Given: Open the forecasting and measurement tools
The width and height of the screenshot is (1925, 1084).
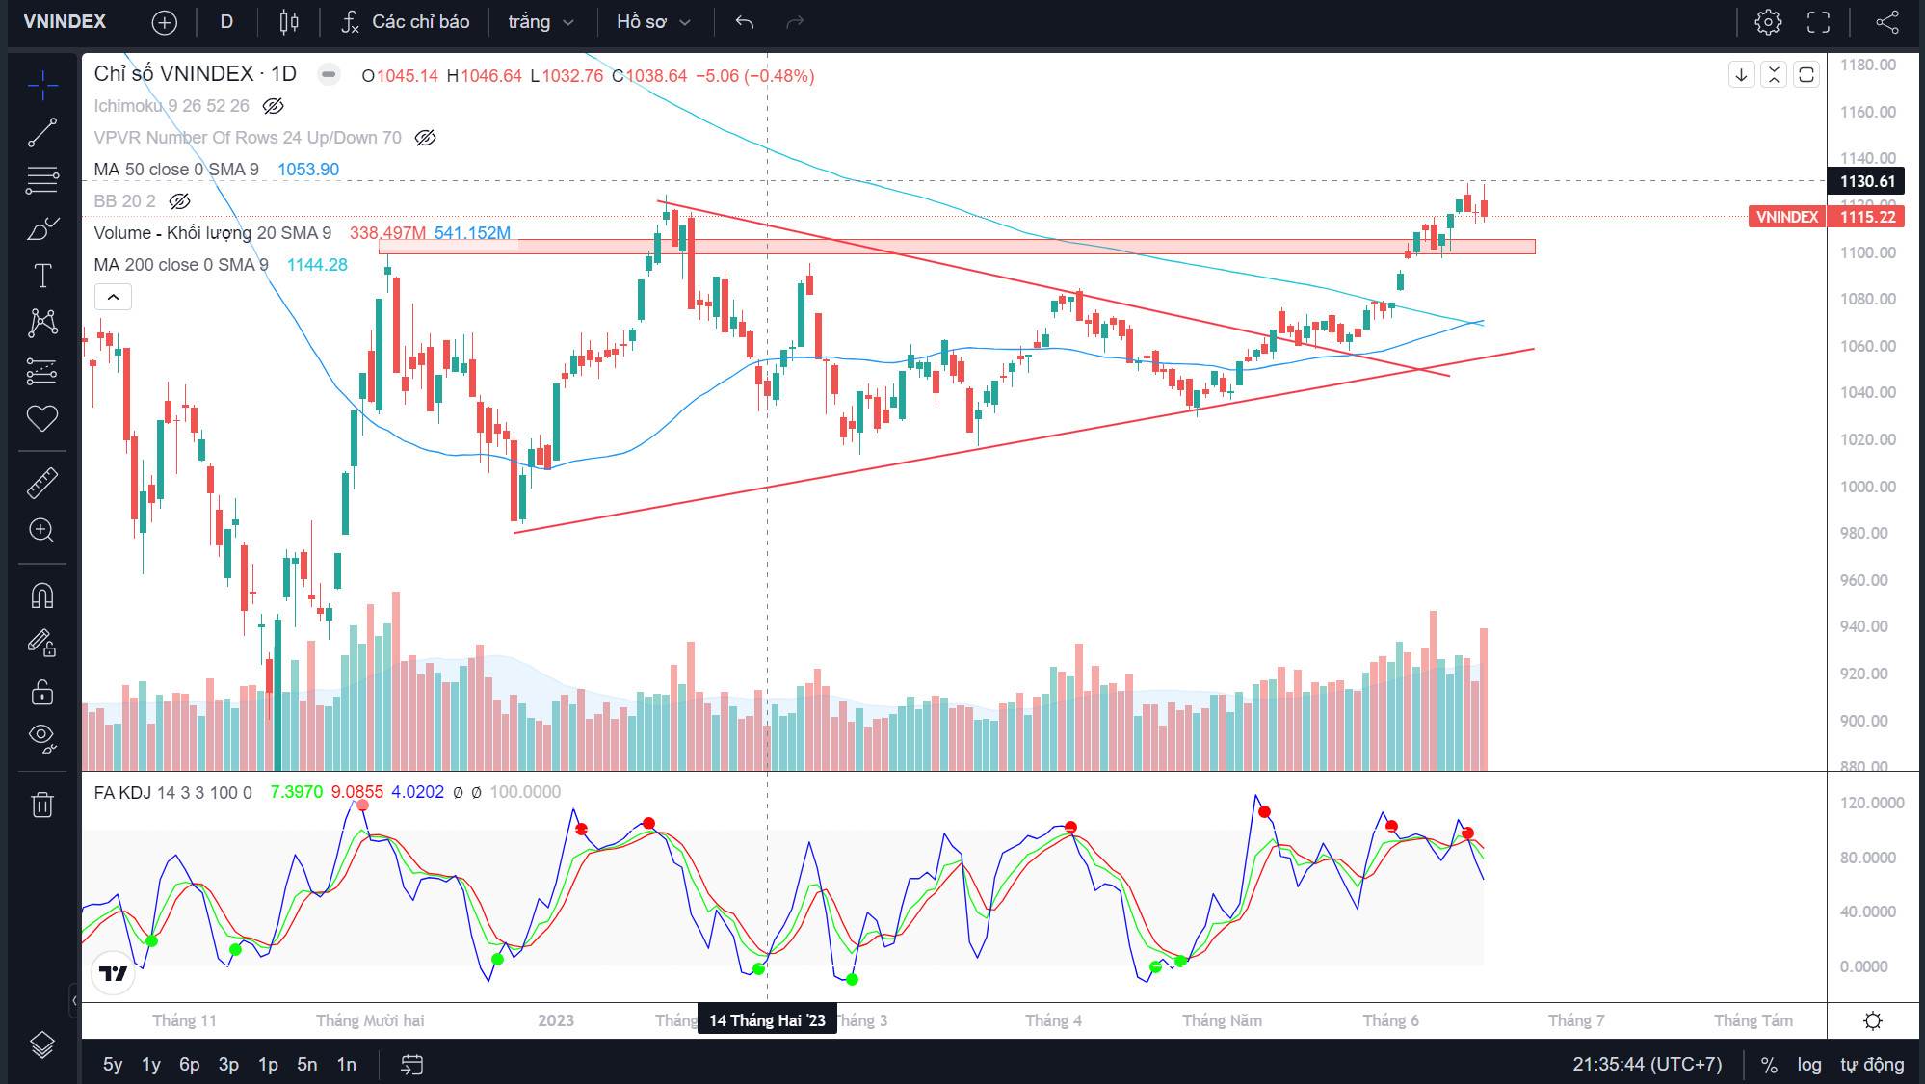Looking at the screenshot, I should click(42, 371).
